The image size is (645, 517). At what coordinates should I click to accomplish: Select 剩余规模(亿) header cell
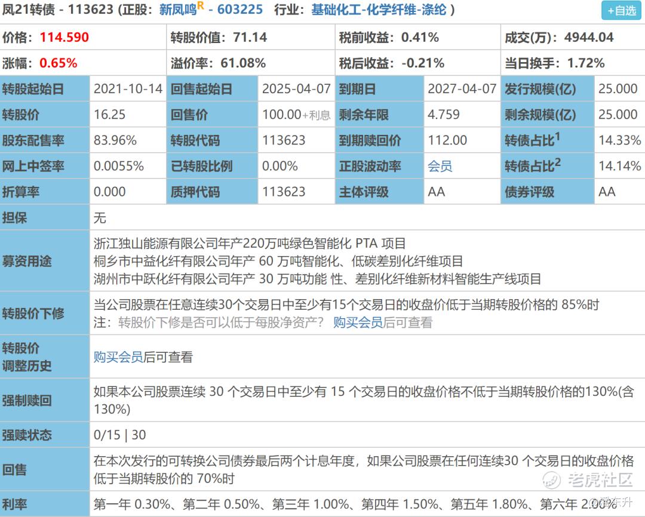[548, 115]
